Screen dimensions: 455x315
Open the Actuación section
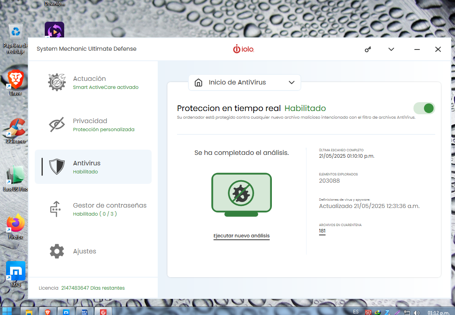(x=93, y=82)
